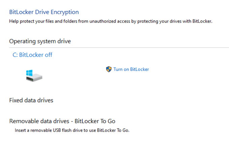Click the C: drive letter label
This screenshot has height=147, width=229.
pyautogui.click(x=15, y=55)
